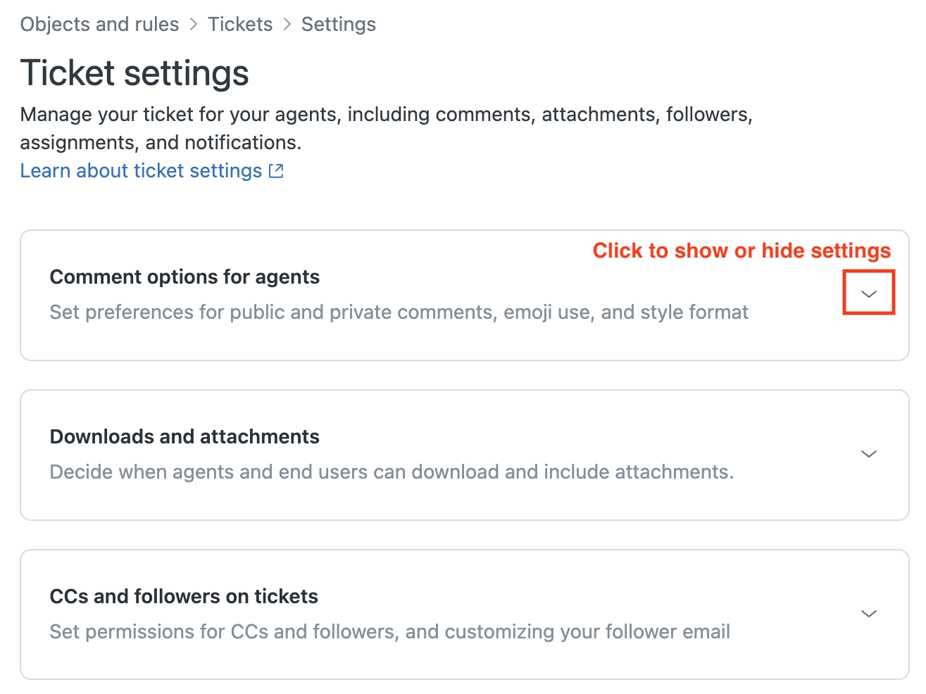
Task: Click the "Manage your ticket for your agents" text
Action: click(386, 115)
